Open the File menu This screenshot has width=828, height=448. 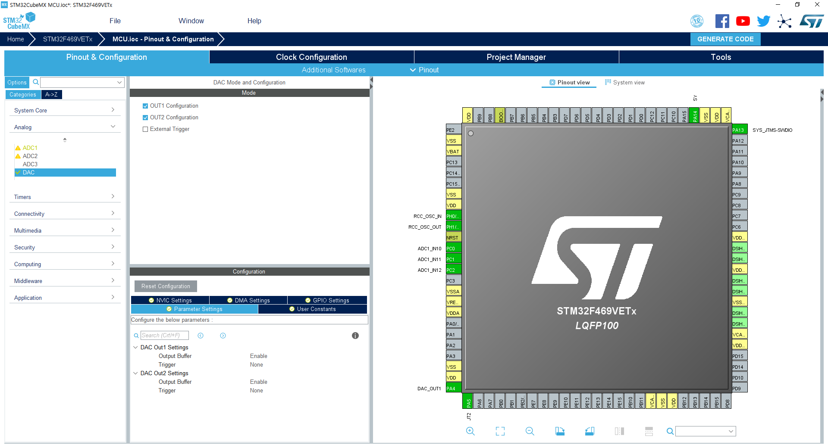pyautogui.click(x=115, y=21)
